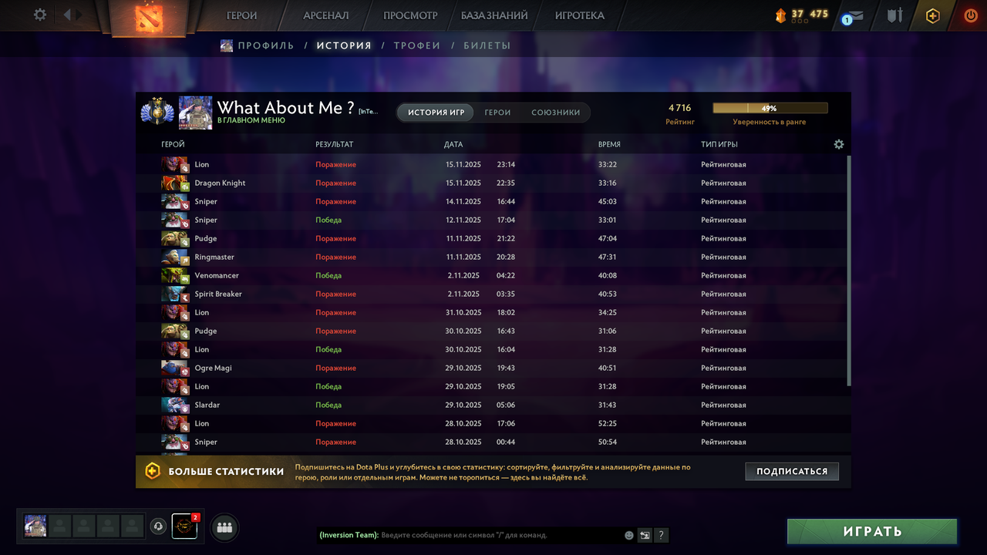Screen dimensions: 987x555
Task: Open match history column settings gear
Action: click(839, 144)
